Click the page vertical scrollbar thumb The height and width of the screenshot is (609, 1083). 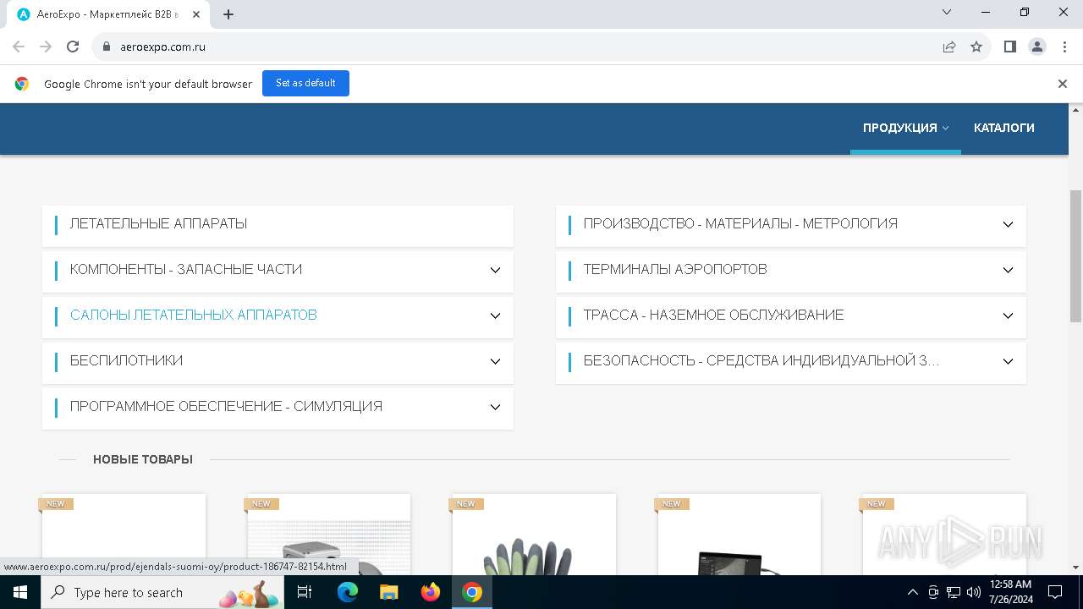point(1075,255)
